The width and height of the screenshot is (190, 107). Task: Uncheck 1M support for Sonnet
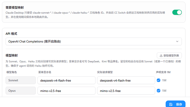[159, 80]
